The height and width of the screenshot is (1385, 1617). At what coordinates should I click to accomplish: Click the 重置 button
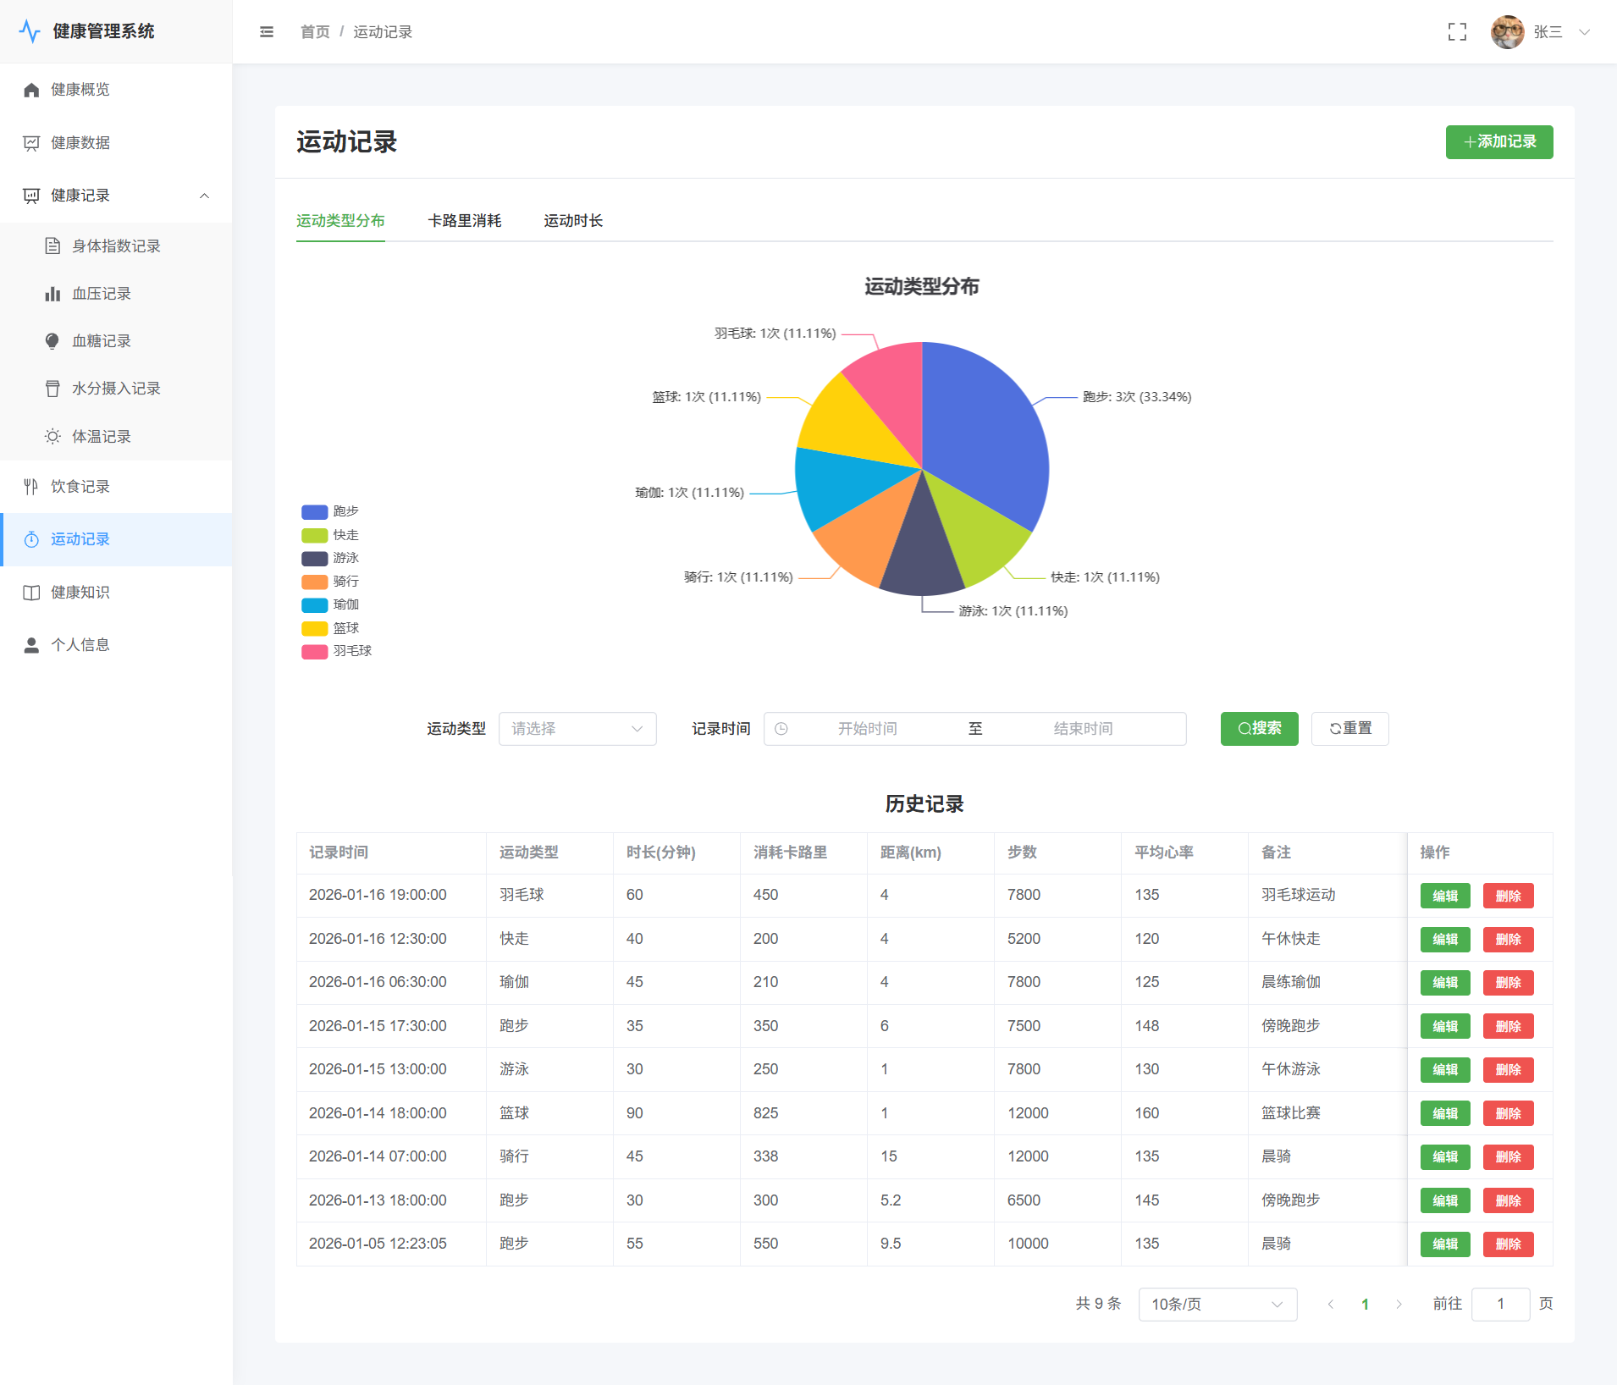coord(1349,729)
